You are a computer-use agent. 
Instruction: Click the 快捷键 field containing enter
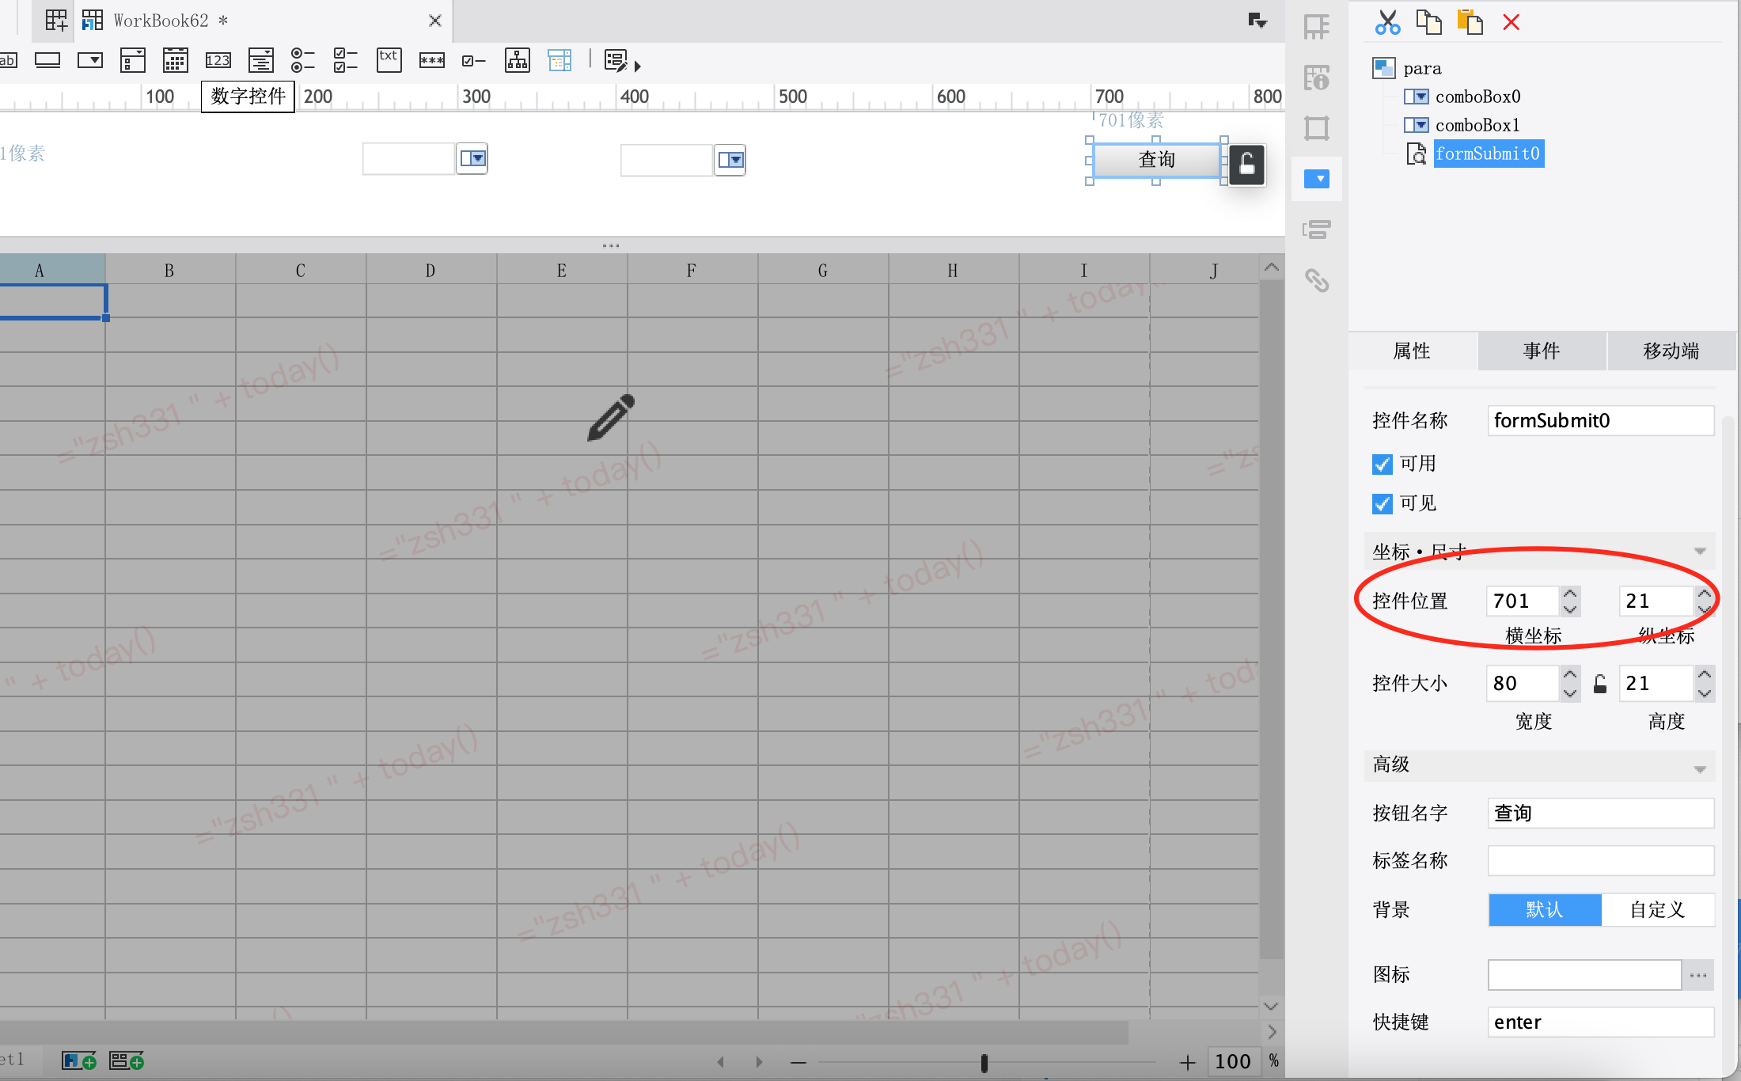[1601, 1022]
